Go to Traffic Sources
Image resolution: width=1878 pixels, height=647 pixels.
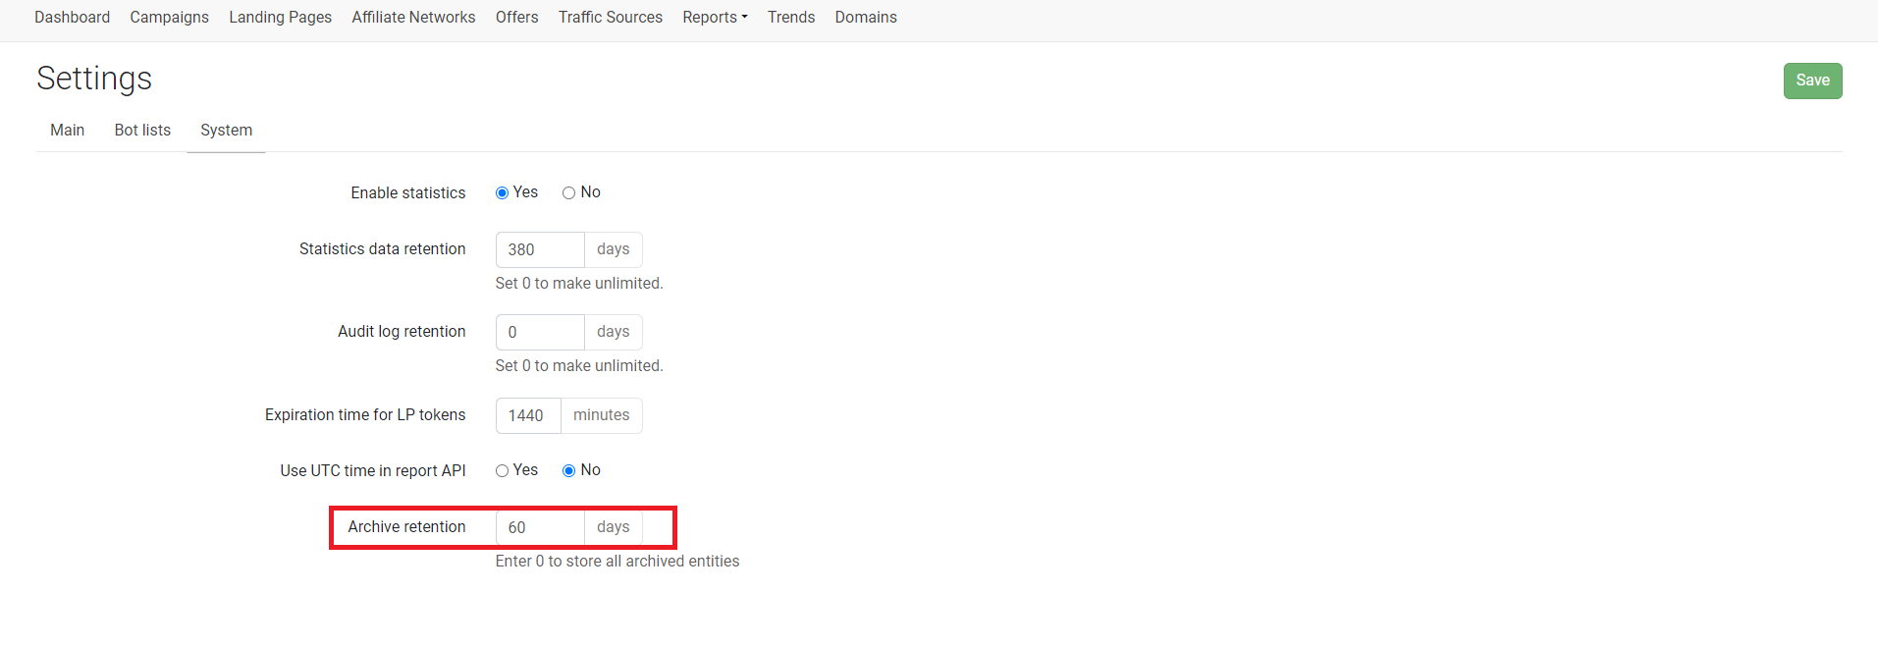611,18
